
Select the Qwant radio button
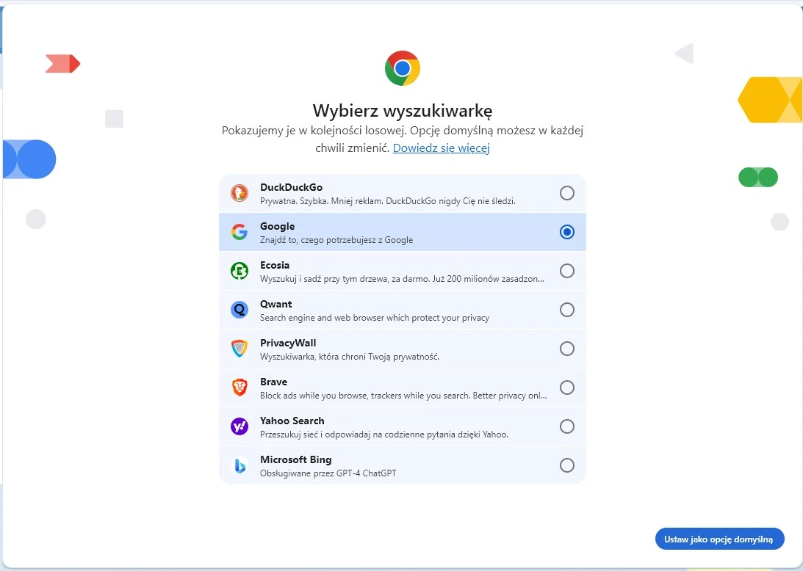click(566, 309)
